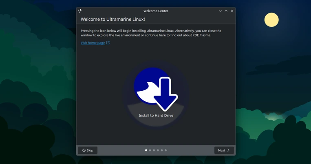The height and width of the screenshot is (164, 311).
Task: Jump to the second page indicator dot
Action: point(150,150)
